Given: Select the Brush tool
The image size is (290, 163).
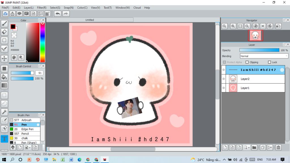Looking at the screenshot, I should [4, 23].
